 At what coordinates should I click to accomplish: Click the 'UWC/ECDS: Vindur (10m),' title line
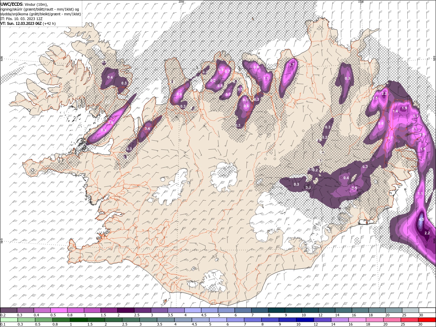point(24,4)
